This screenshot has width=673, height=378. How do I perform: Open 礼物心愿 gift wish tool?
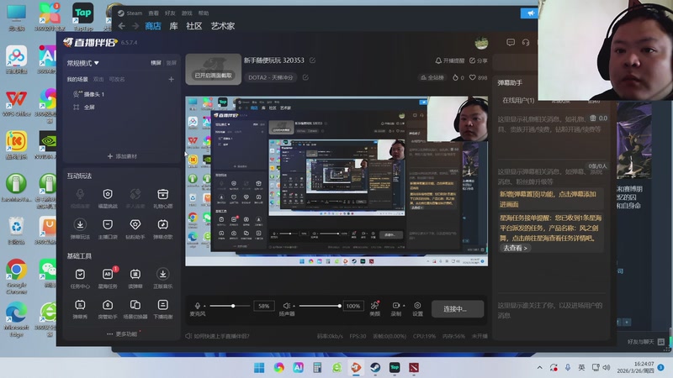pyautogui.click(x=162, y=198)
